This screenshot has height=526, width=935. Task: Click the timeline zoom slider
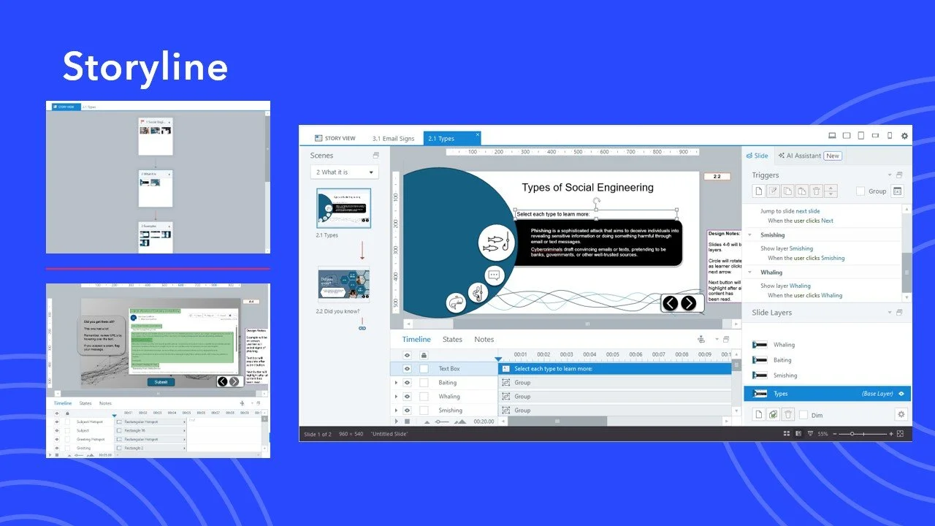tap(442, 422)
